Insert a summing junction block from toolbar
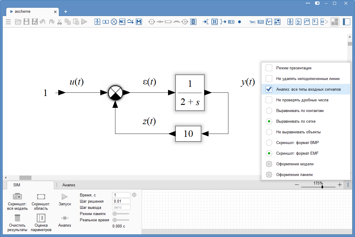The image size is (355, 237). tap(114, 22)
